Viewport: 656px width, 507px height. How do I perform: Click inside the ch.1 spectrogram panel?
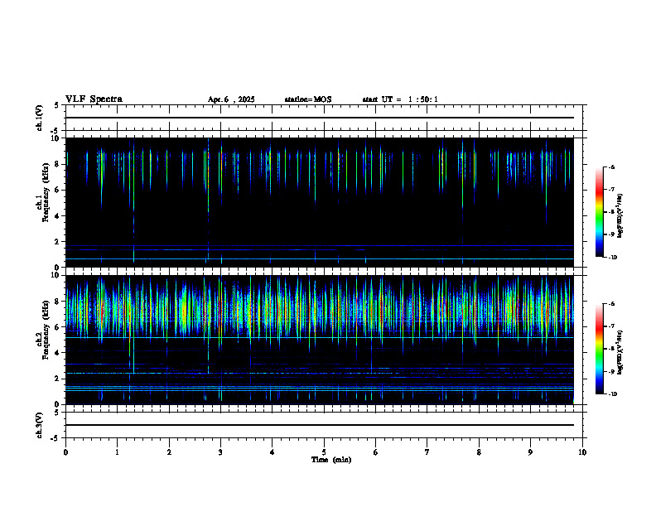pyautogui.click(x=320, y=202)
